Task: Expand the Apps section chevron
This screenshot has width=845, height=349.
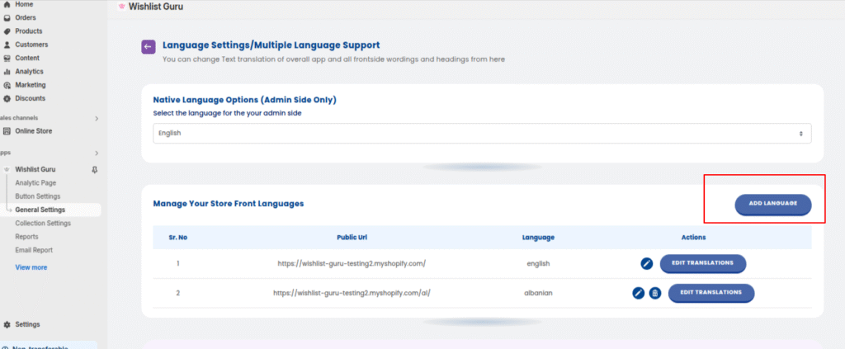Action: pyautogui.click(x=97, y=153)
